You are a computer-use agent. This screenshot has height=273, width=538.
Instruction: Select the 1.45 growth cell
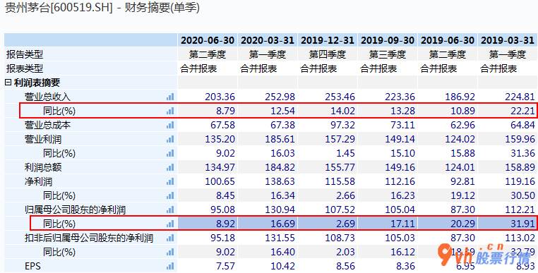coord(328,153)
